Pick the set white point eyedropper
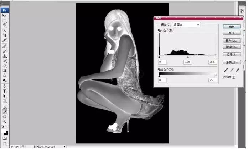 237,70
